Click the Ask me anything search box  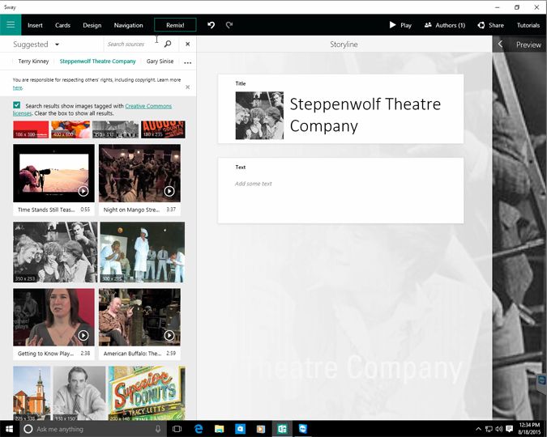pos(92,429)
